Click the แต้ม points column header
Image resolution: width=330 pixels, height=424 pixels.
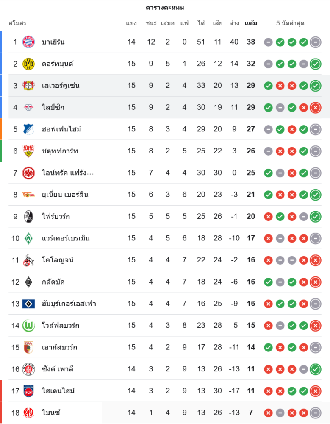pyautogui.click(x=251, y=23)
